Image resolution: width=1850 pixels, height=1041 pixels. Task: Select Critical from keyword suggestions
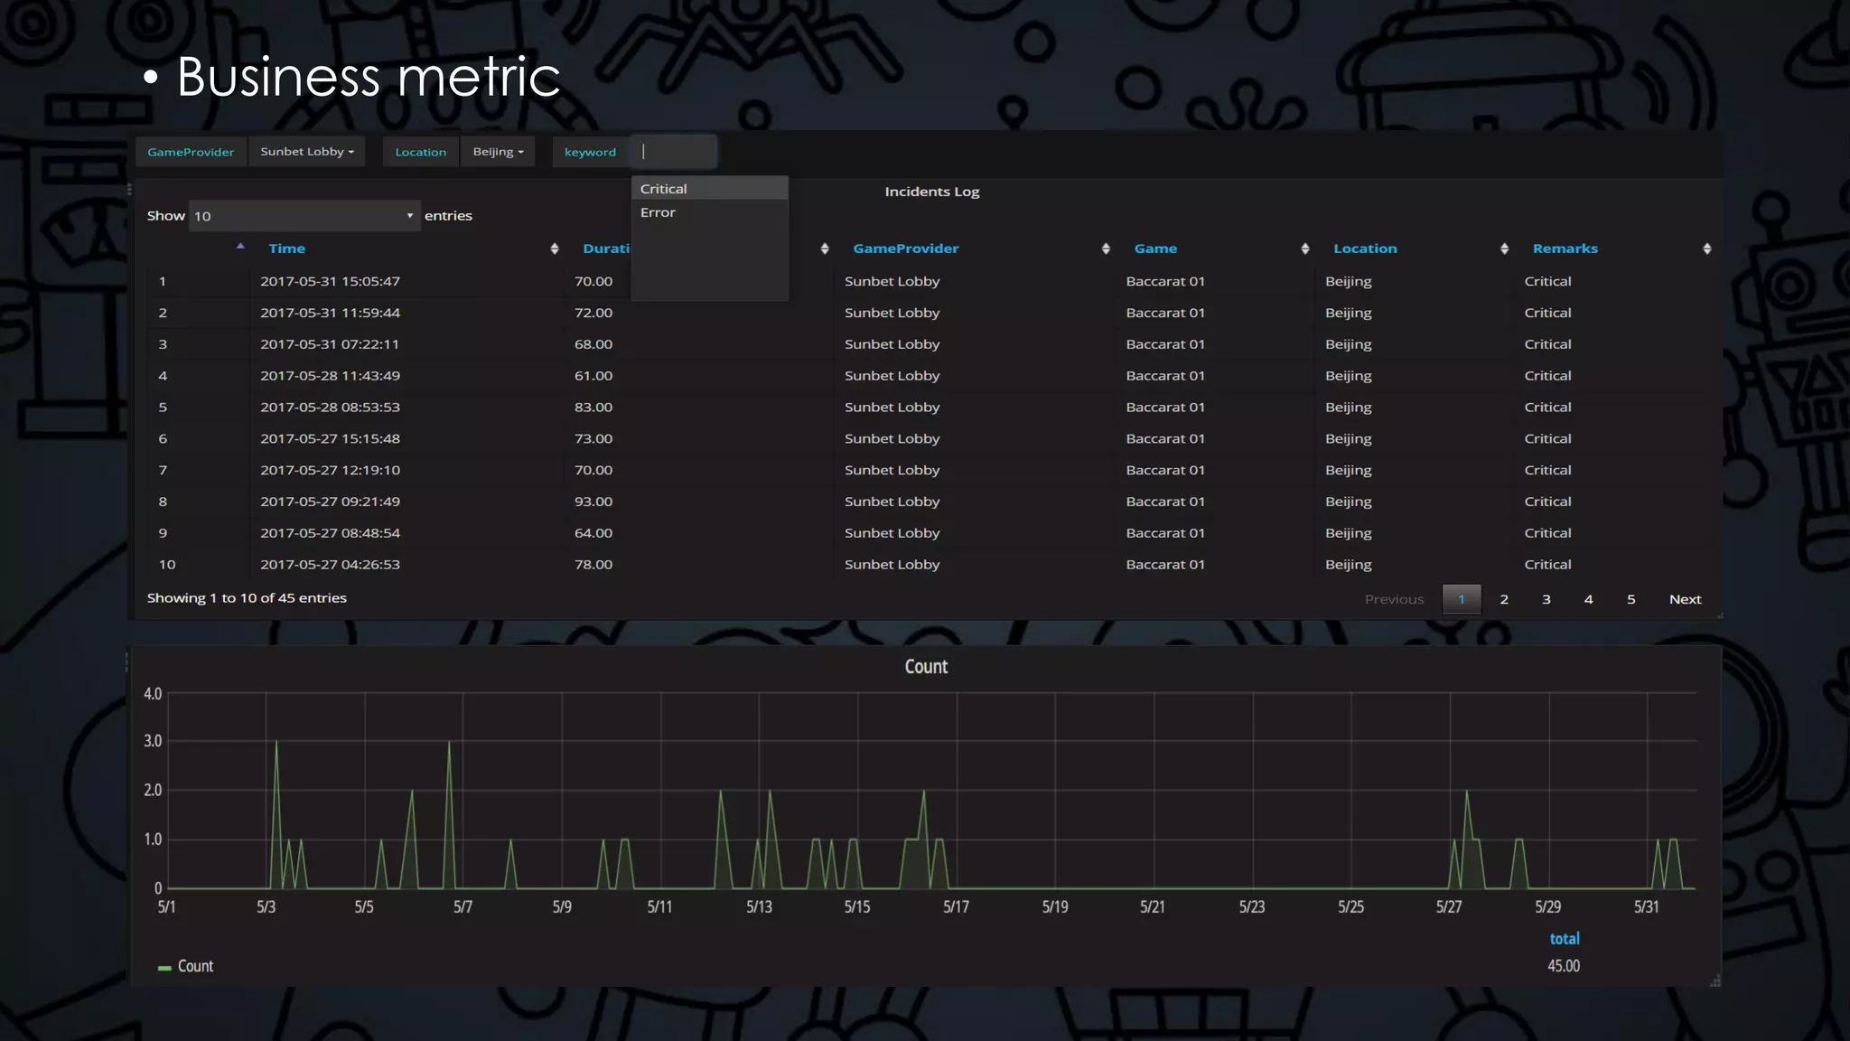(x=664, y=189)
